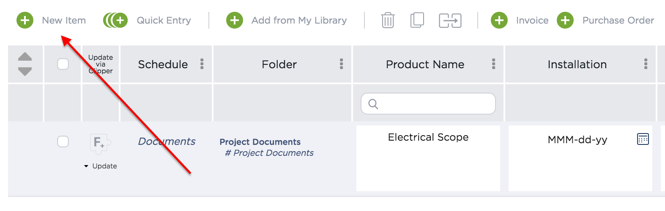Click the Folder column header

click(279, 64)
